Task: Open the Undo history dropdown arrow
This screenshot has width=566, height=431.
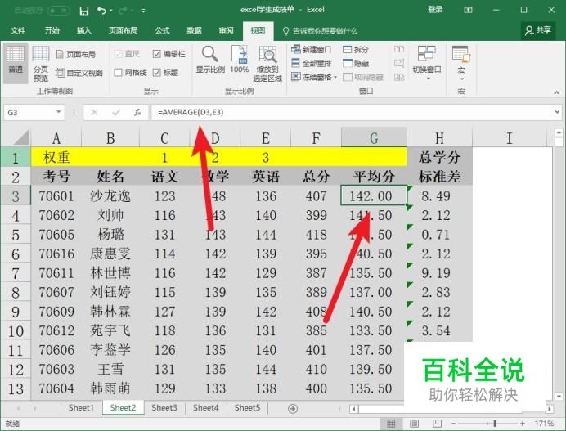Action: coord(110,11)
